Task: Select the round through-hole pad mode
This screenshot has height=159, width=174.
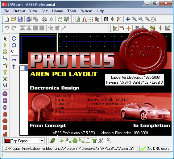Action: (x=5, y=94)
